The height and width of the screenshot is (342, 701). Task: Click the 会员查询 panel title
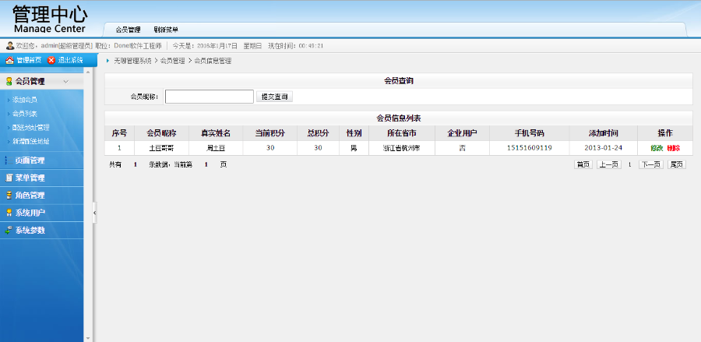coord(399,81)
